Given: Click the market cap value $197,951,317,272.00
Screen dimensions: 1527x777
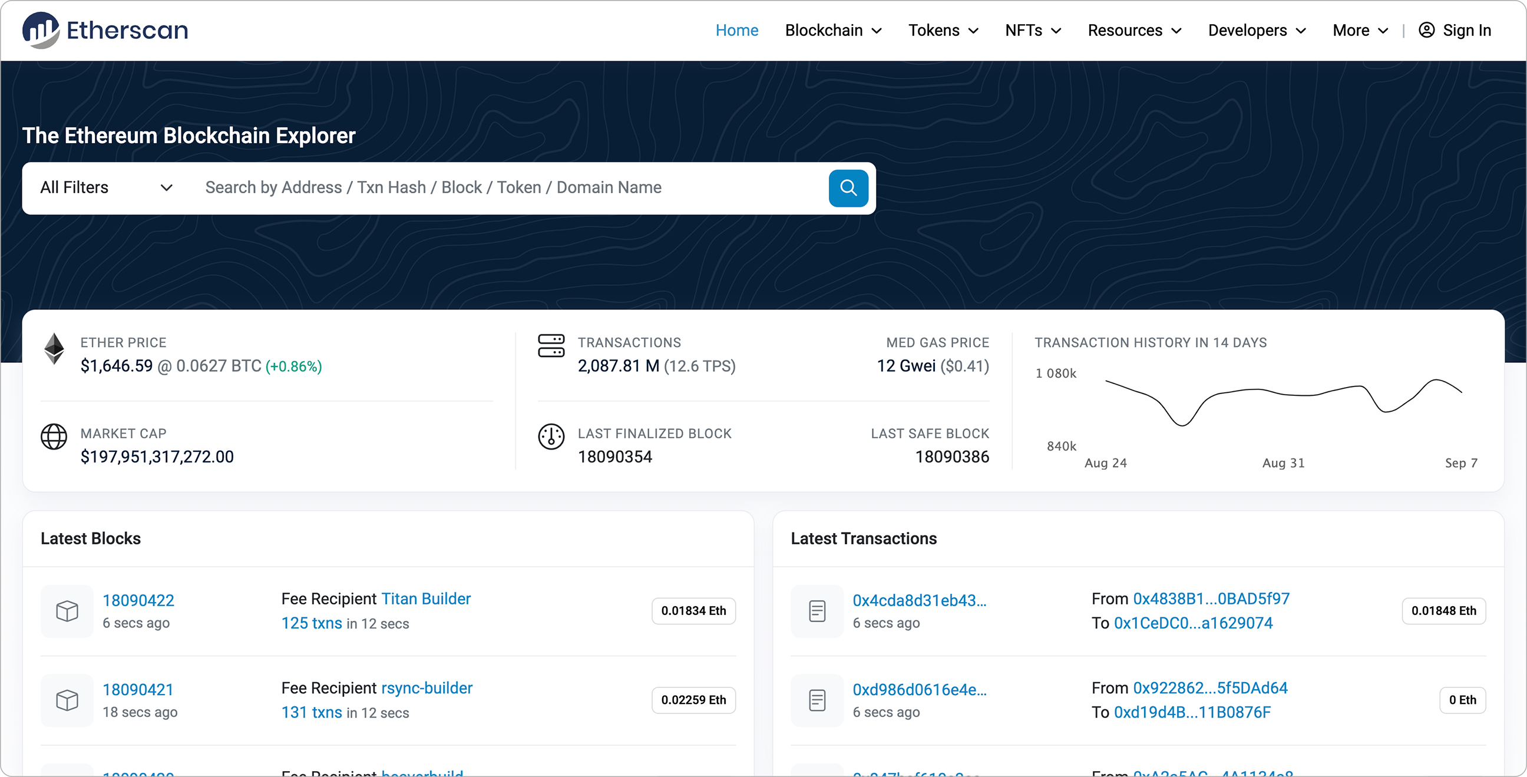Looking at the screenshot, I should 157,457.
